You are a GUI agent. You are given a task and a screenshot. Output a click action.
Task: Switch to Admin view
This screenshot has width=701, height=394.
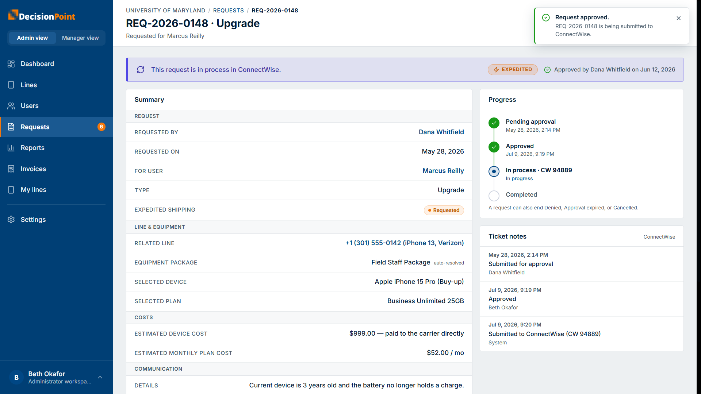coord(32,38)
